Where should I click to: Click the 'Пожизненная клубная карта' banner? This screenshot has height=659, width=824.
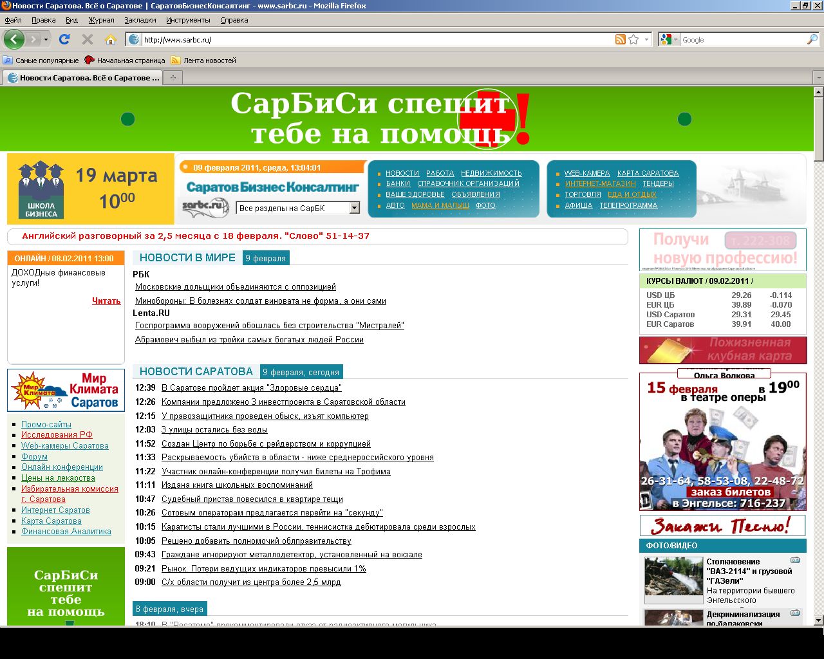722,350
